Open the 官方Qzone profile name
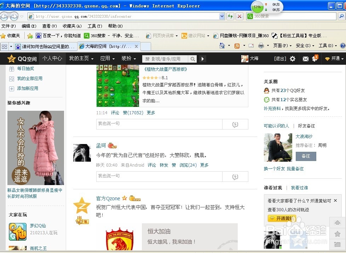This screenshot has width=346, height=253. (x=108, y=199)
